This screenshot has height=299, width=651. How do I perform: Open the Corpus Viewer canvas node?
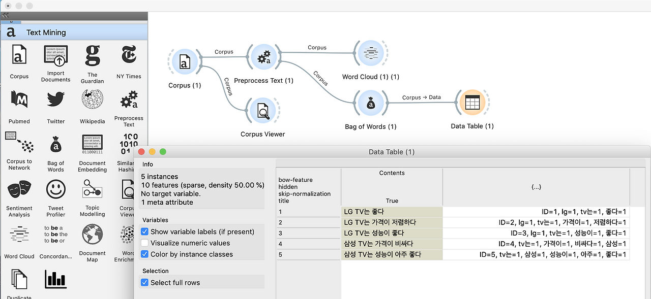[x=263, y=111]
